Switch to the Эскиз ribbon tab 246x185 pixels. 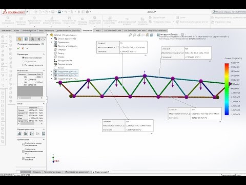16,30
